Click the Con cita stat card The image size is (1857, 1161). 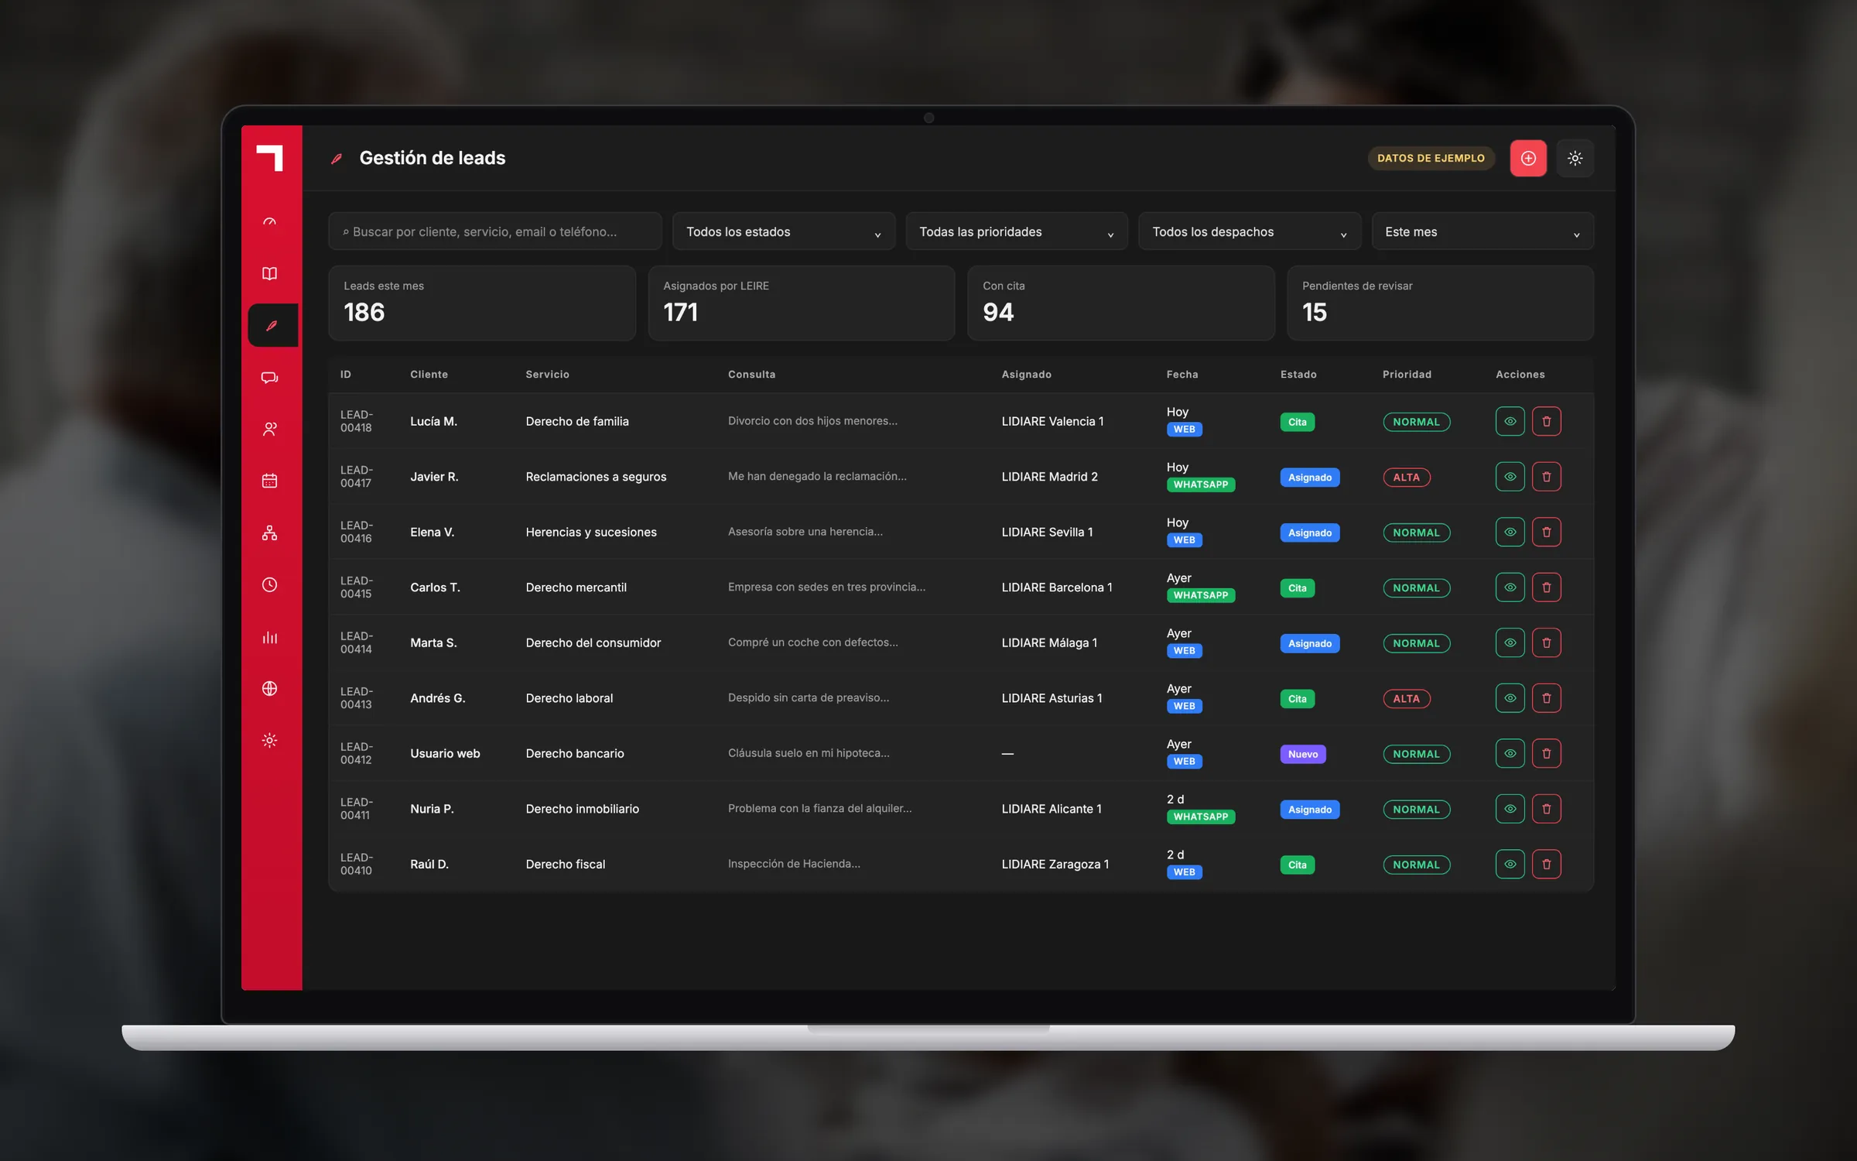pyautogui.click(x=1120, y=303)
